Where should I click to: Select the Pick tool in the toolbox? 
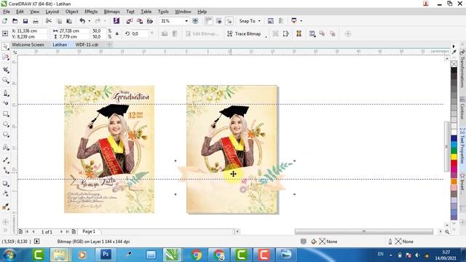5,47
